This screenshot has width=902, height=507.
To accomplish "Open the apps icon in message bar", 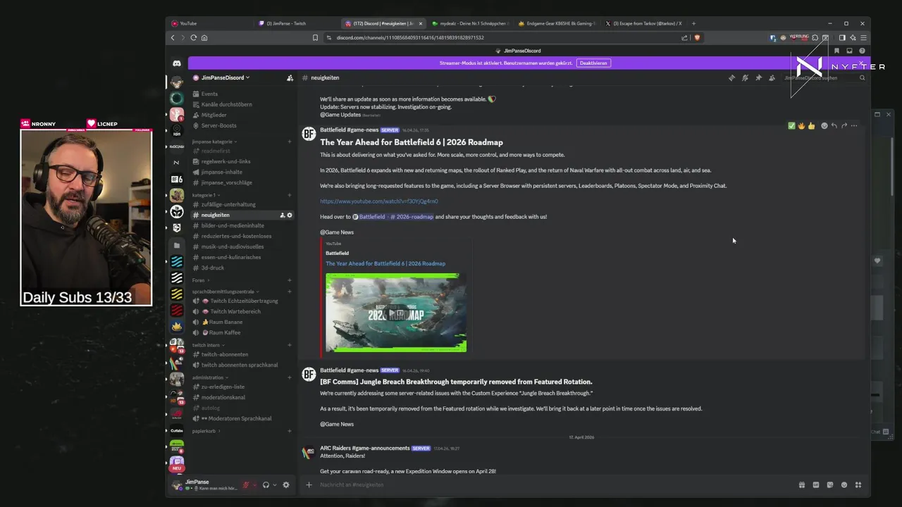I will point(858,484).
